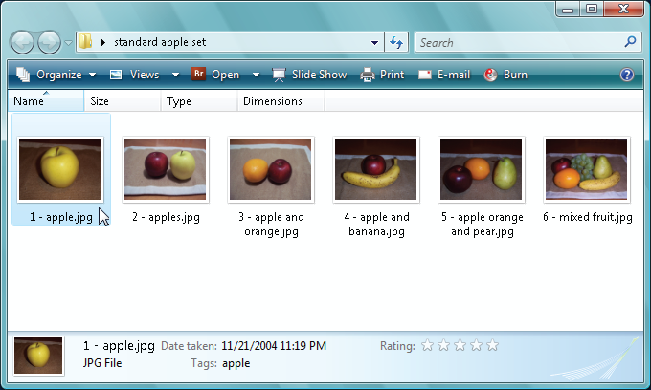Expand the Views dropdown arrow
This screenshot has height=390, width=651.
click(175, 75)
